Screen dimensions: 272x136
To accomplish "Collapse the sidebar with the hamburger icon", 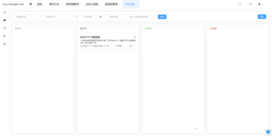I will 30,4.
